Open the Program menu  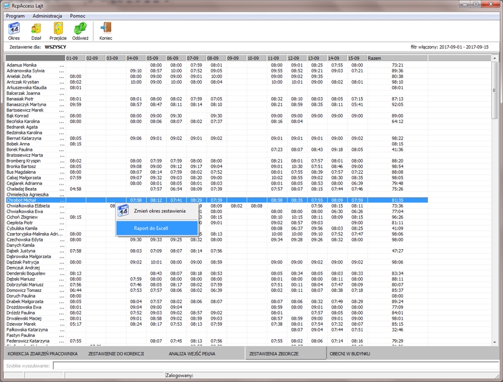click(x=15, y=16)
